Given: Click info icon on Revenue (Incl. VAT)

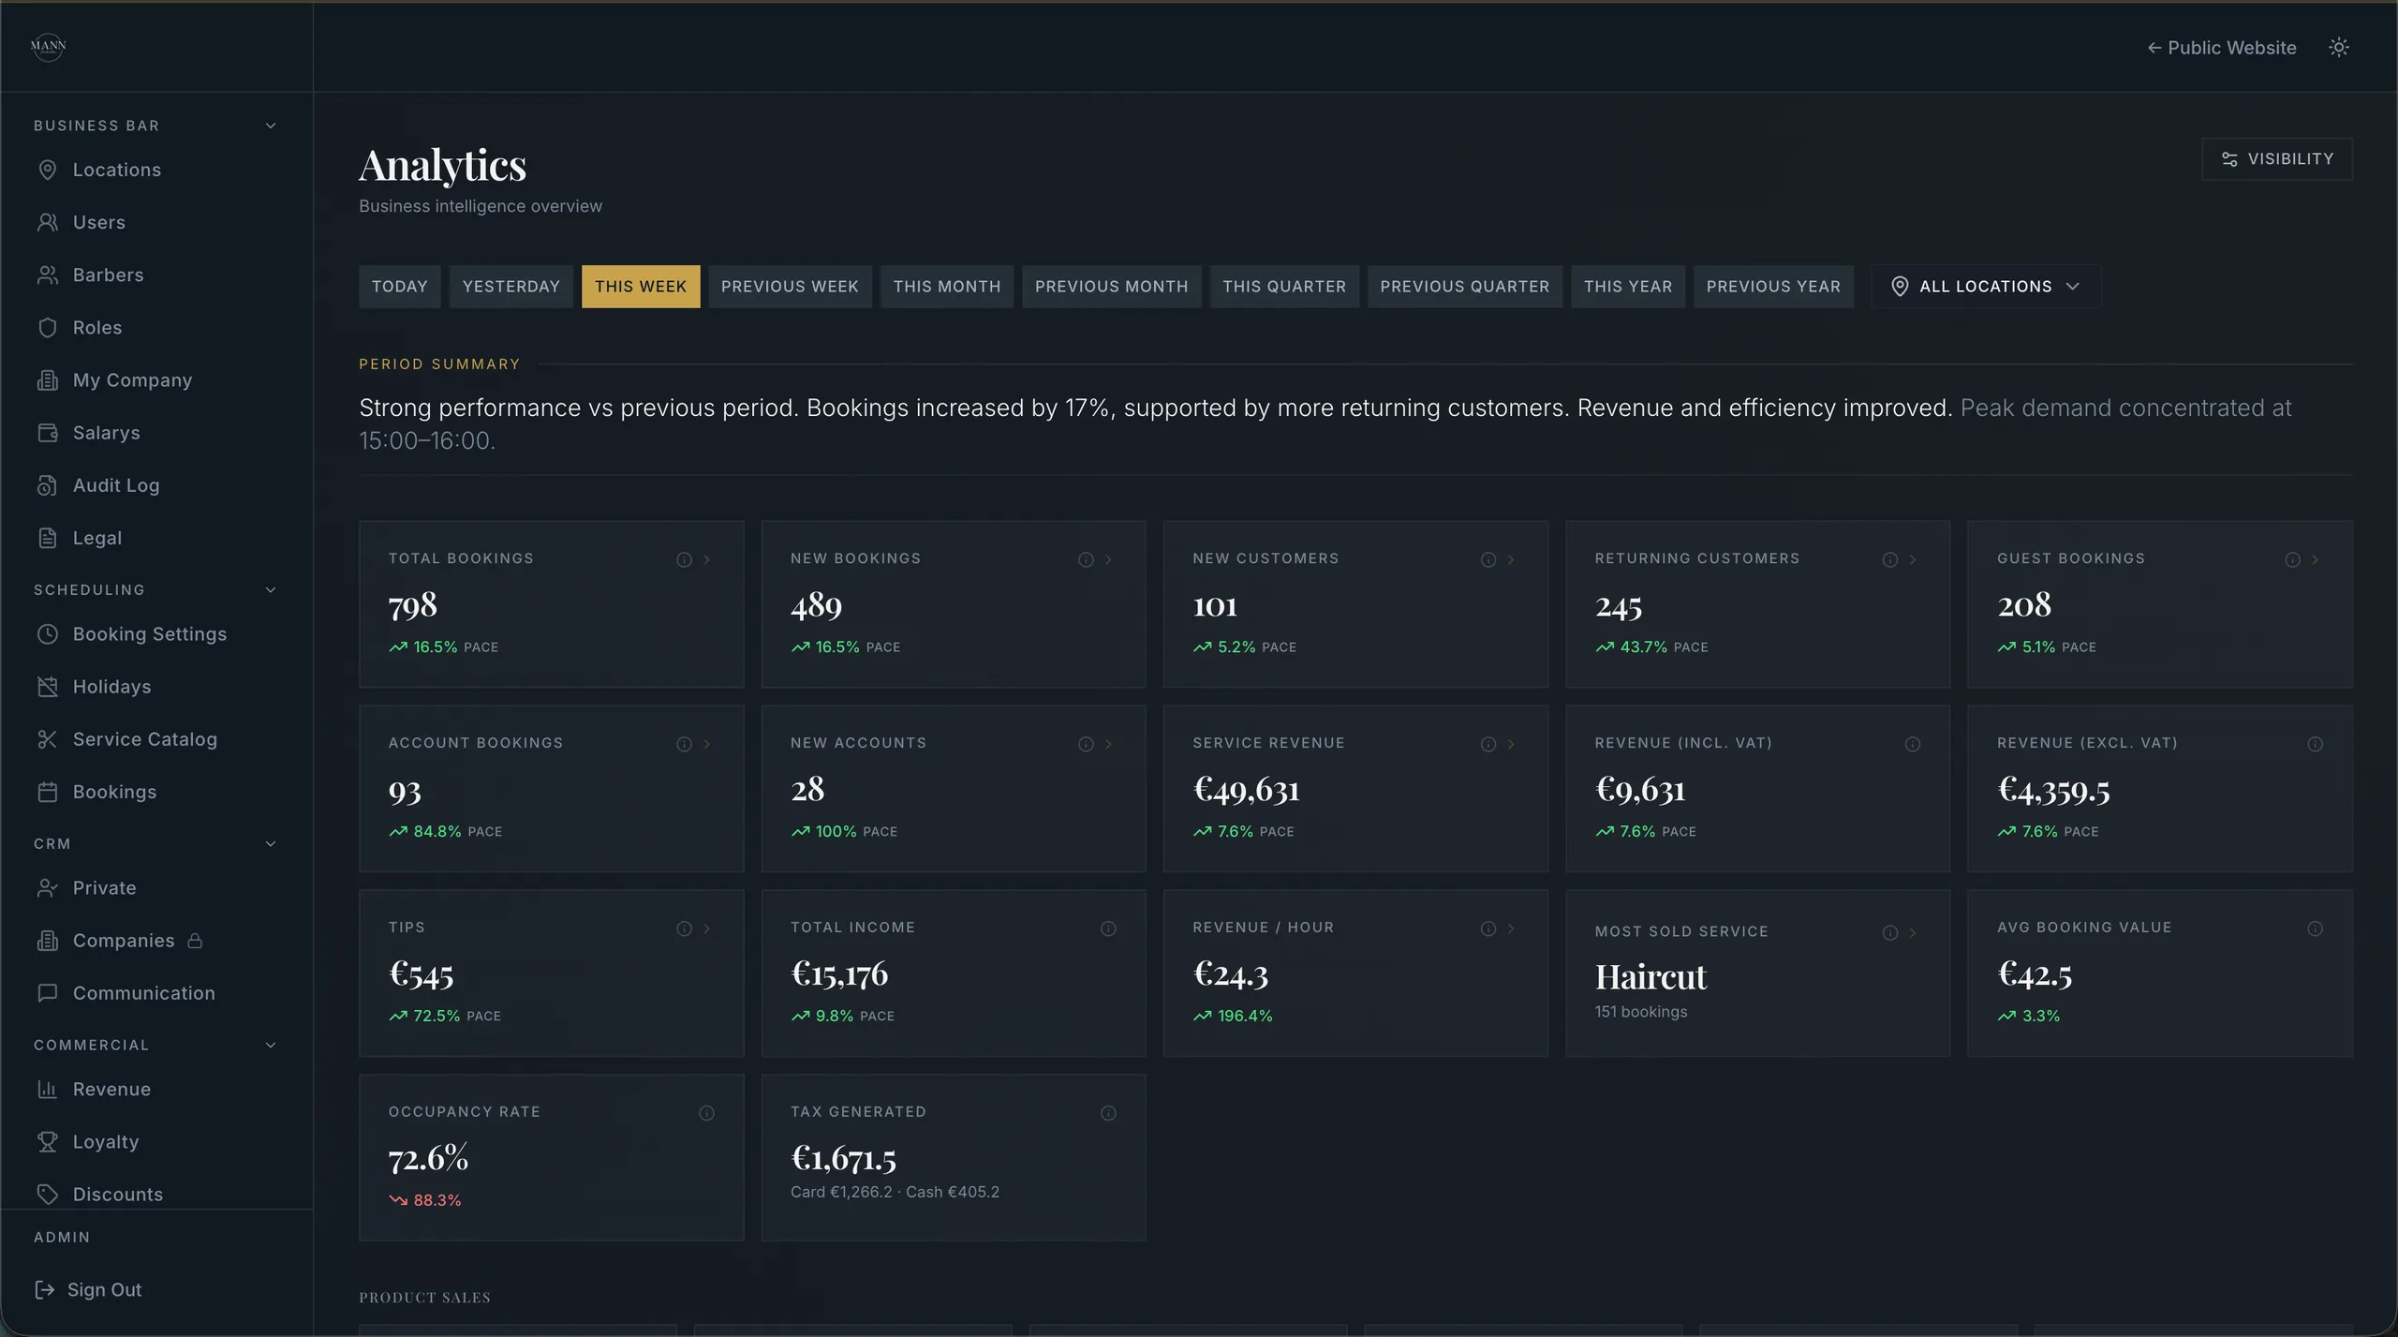Looking at the screenshot, I should tap(1913, 745).
